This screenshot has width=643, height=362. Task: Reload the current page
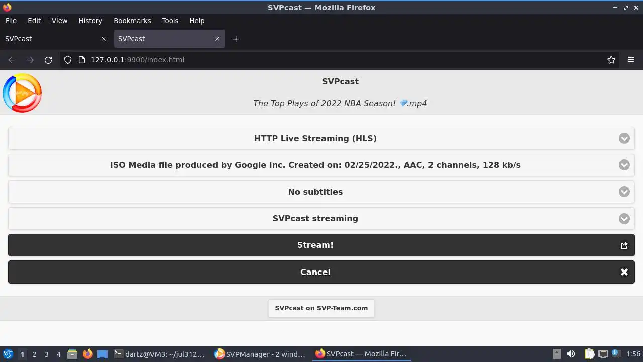[x=48, y=60]
